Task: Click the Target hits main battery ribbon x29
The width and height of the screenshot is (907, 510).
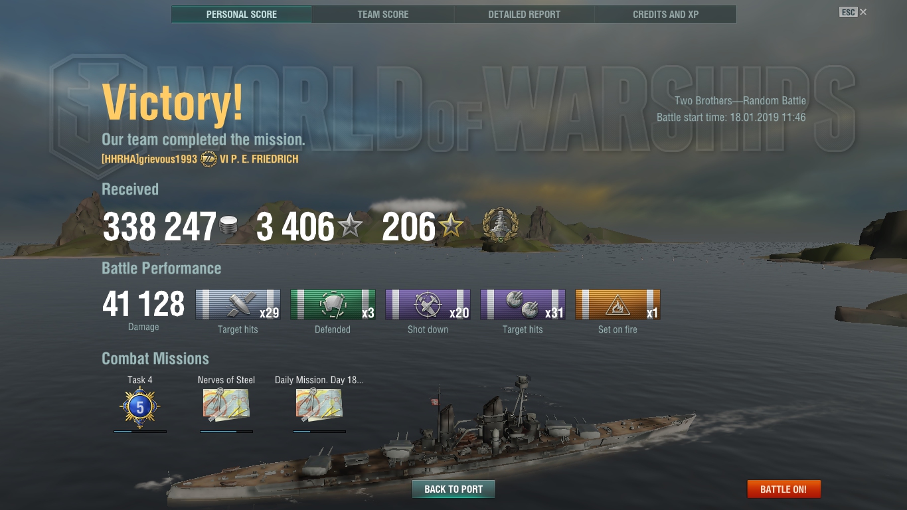Action: (x=238, y=304)
